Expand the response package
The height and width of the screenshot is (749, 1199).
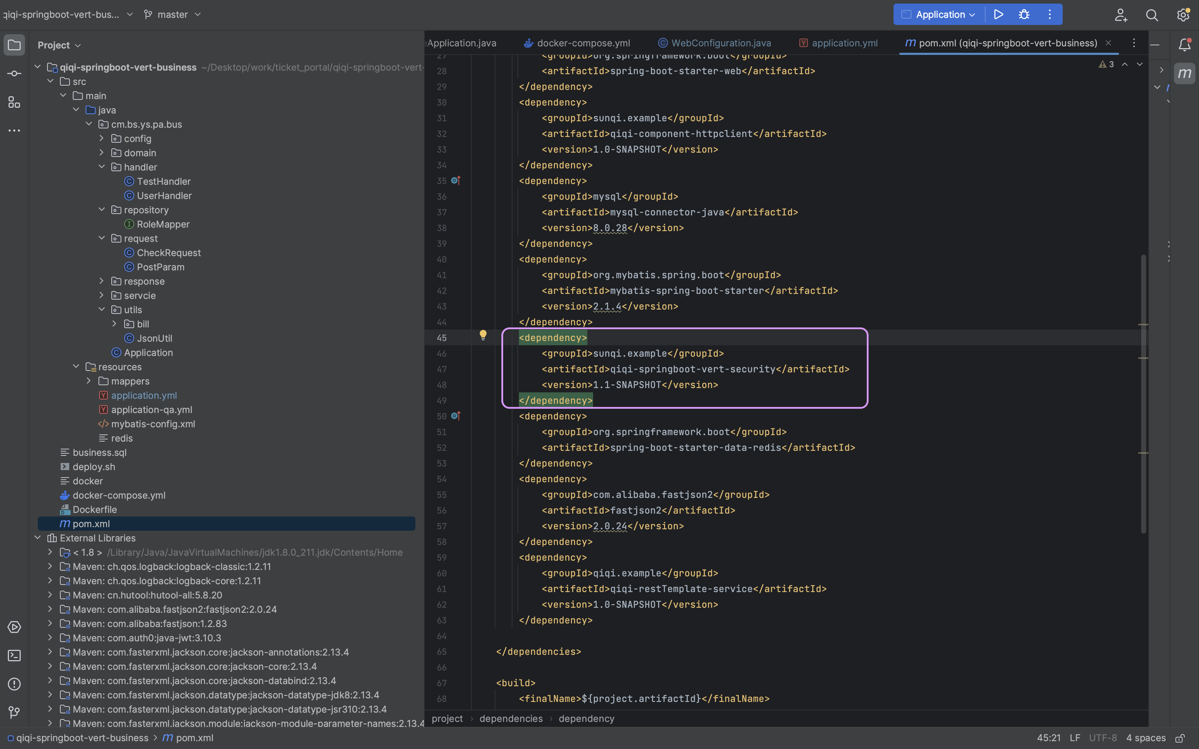click(102, 281)
